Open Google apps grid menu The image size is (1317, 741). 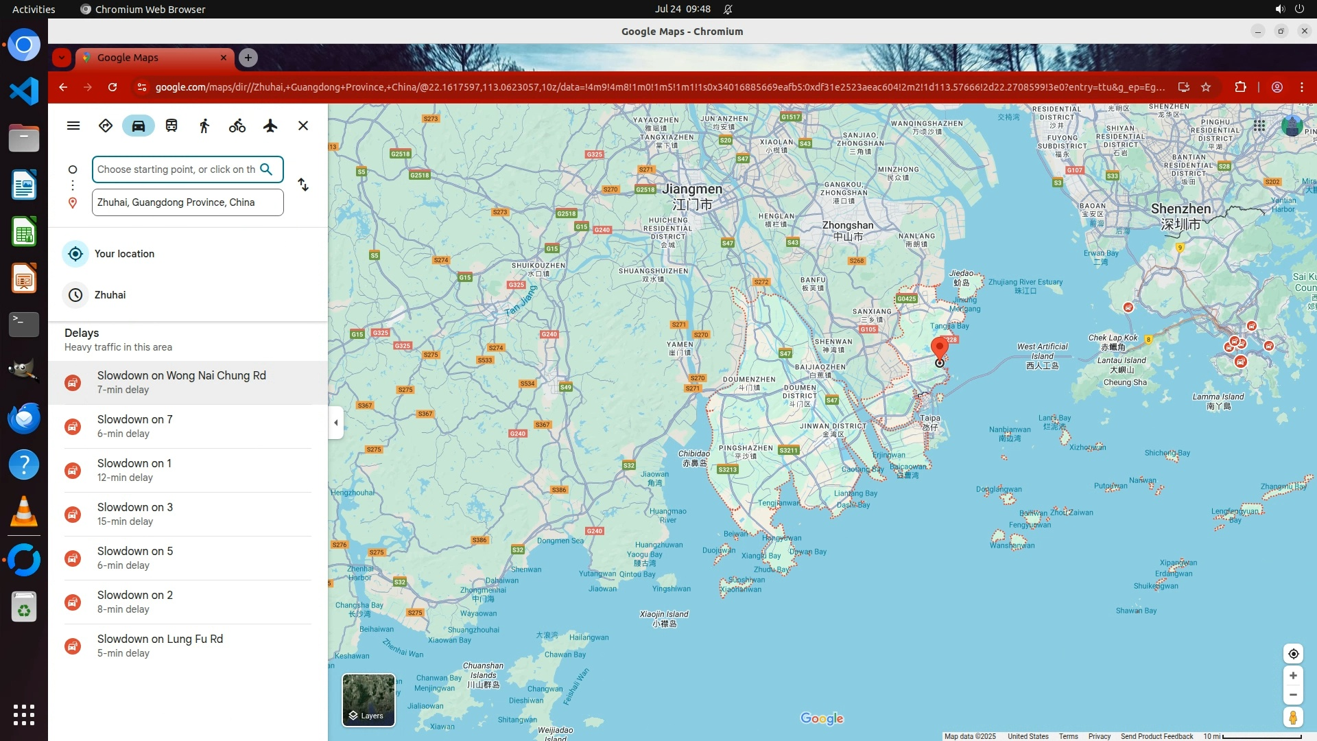[x=1259, y=126]
